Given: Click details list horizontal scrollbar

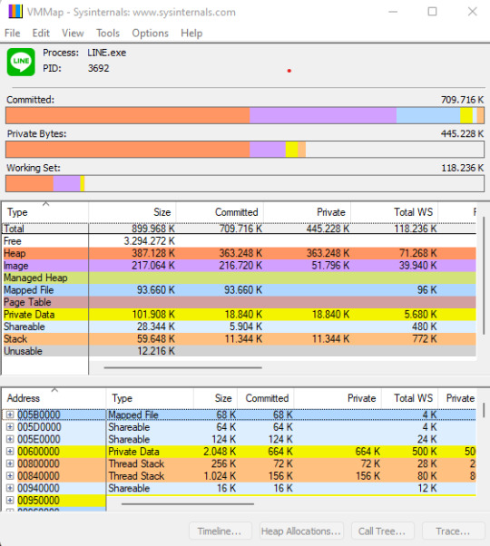Looking at the screenshot, I should click(x=188, y=503).
